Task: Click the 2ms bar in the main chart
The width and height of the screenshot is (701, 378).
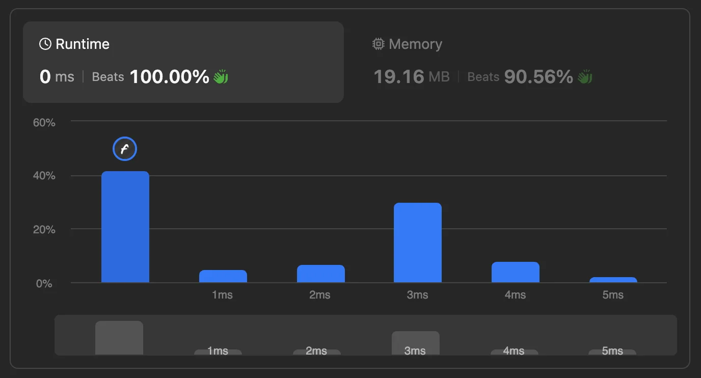Action: point(321,274)
